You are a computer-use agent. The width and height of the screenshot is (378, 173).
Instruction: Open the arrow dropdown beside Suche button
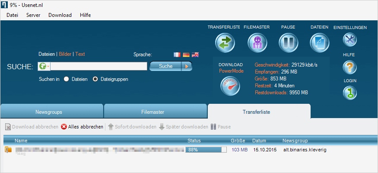coord(187,66)
